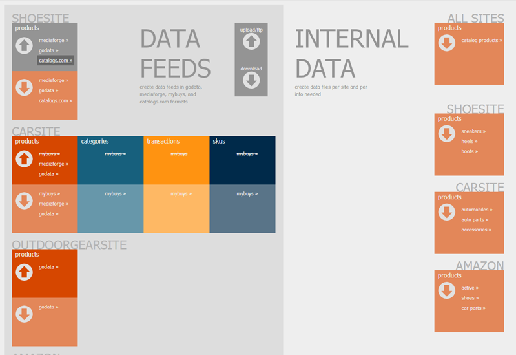Select the categories tile header

pos(95,141)
